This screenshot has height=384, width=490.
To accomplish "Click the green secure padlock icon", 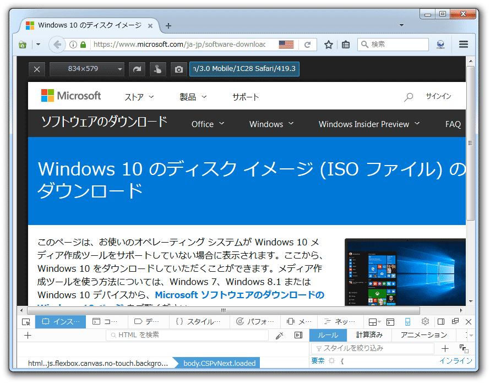I will 83,45.
